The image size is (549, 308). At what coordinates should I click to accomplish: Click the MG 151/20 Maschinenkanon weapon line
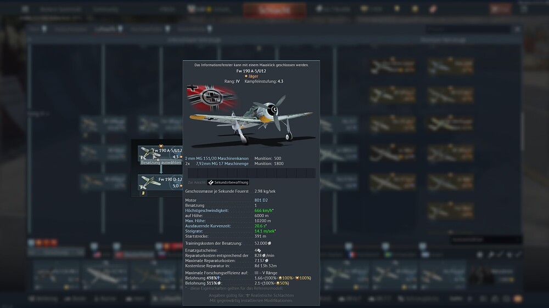coord(217,158)
